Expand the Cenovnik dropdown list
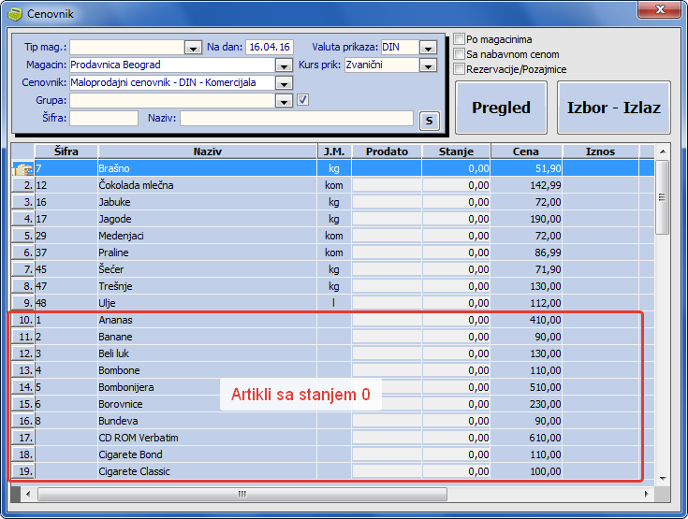The image size is (688, 519). point(284,83)
